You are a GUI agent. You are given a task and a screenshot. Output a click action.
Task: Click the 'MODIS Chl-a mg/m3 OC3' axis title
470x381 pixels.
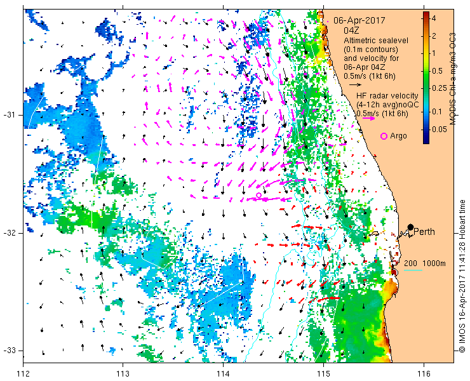453,79
